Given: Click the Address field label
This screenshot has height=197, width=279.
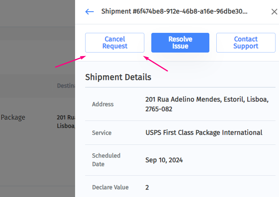Looking at the screenshot, I should coord(103,104).
